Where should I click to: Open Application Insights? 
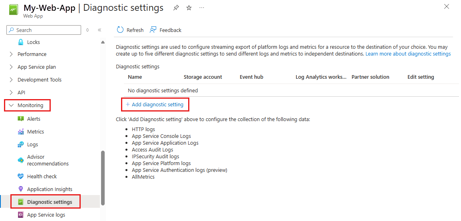click(x=50, y=189)
